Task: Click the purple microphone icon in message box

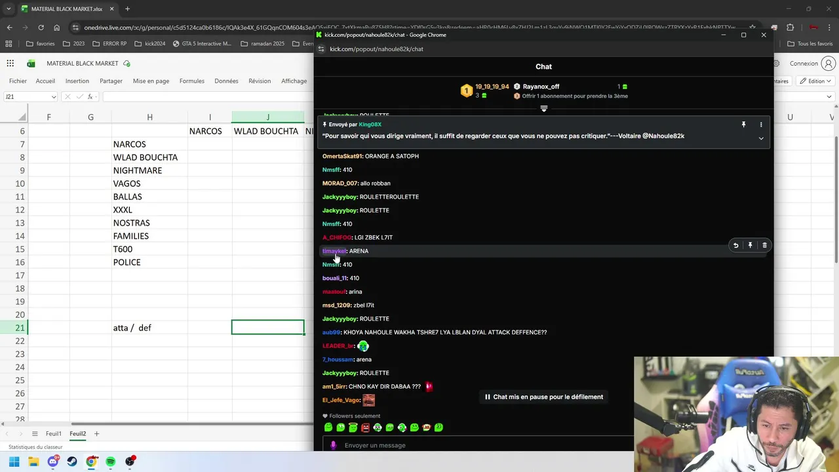Action: 333,445
